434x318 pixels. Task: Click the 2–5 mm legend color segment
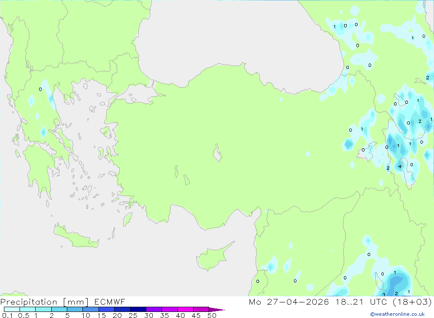click(59, 309)
